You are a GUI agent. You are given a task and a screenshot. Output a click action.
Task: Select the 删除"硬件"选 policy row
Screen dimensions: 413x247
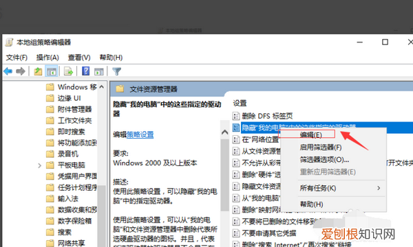[261, 174]
